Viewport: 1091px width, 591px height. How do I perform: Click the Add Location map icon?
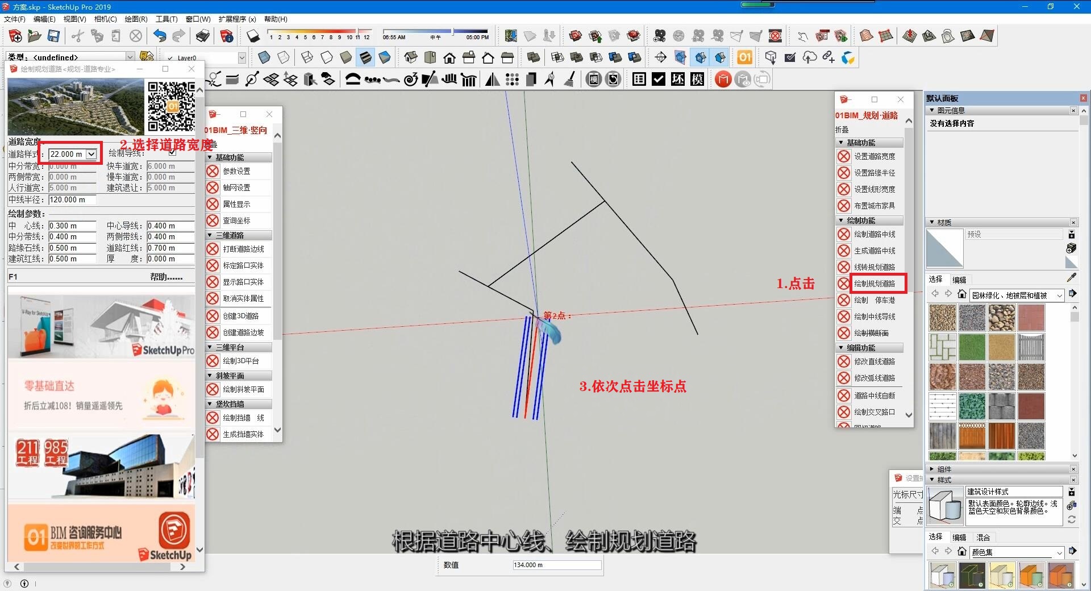511,36
